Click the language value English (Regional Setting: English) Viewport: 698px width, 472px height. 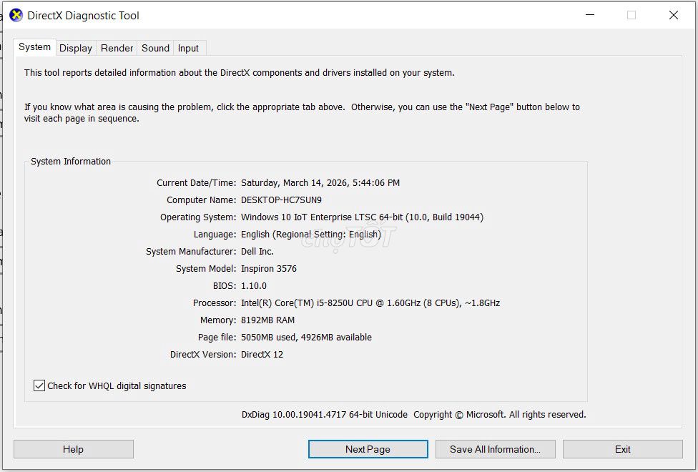tap(310, 235)
